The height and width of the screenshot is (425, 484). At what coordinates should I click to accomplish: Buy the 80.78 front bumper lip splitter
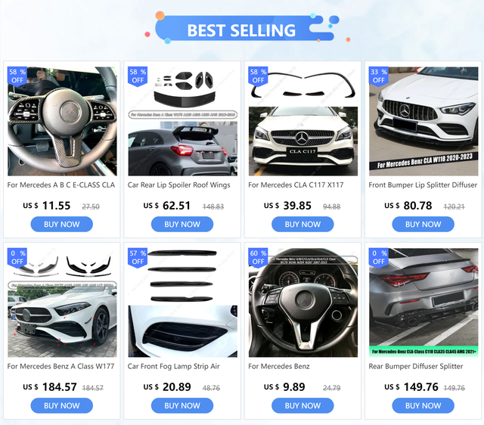coord(423,225)
